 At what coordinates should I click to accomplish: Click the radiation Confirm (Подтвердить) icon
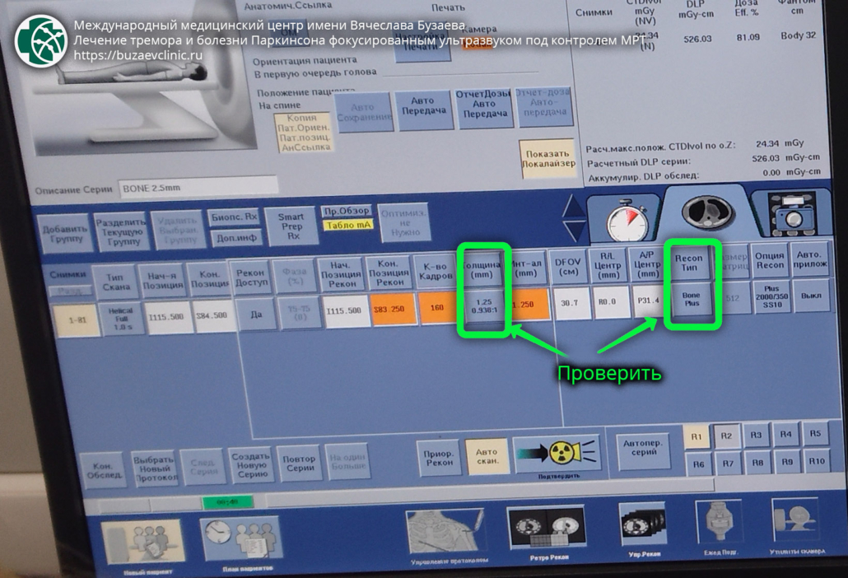[x=558, y=454]
